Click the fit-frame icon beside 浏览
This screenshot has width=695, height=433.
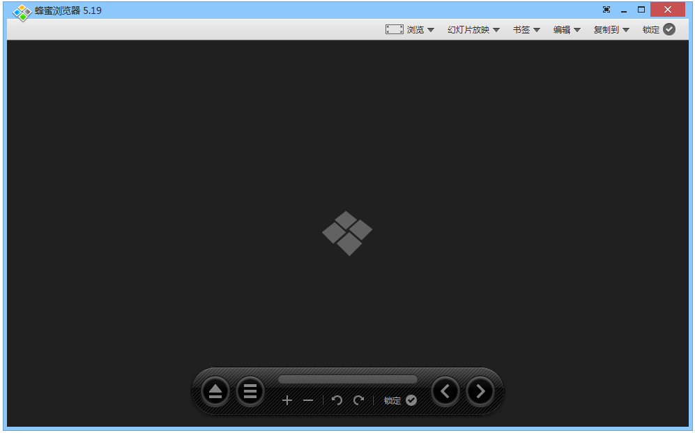(x=395, y=29)
